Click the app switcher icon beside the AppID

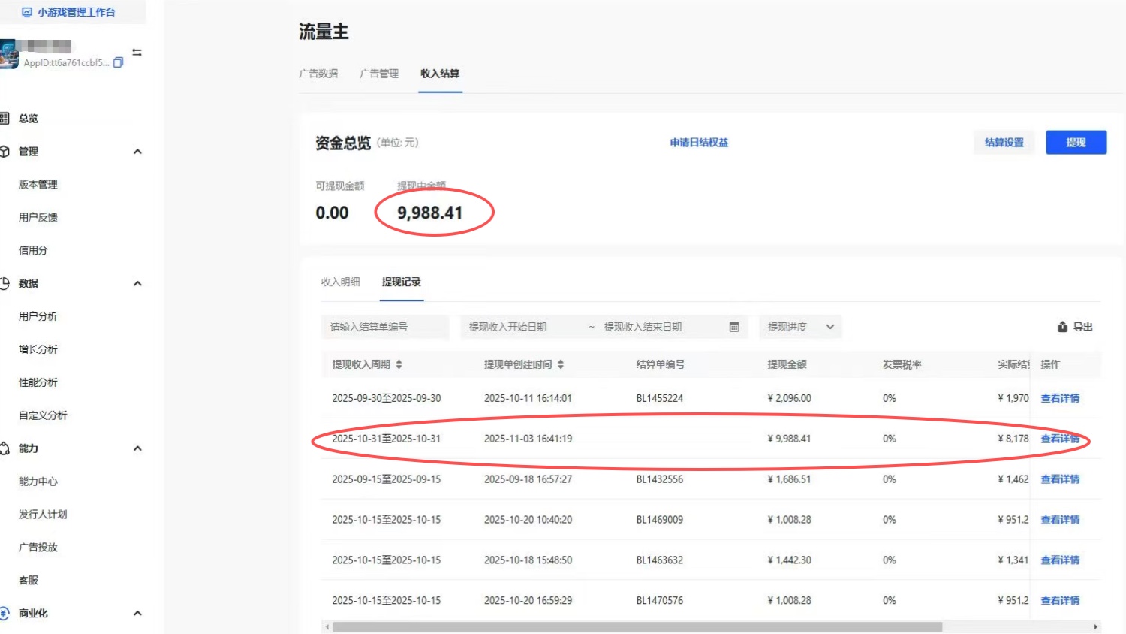click(137, 52)
